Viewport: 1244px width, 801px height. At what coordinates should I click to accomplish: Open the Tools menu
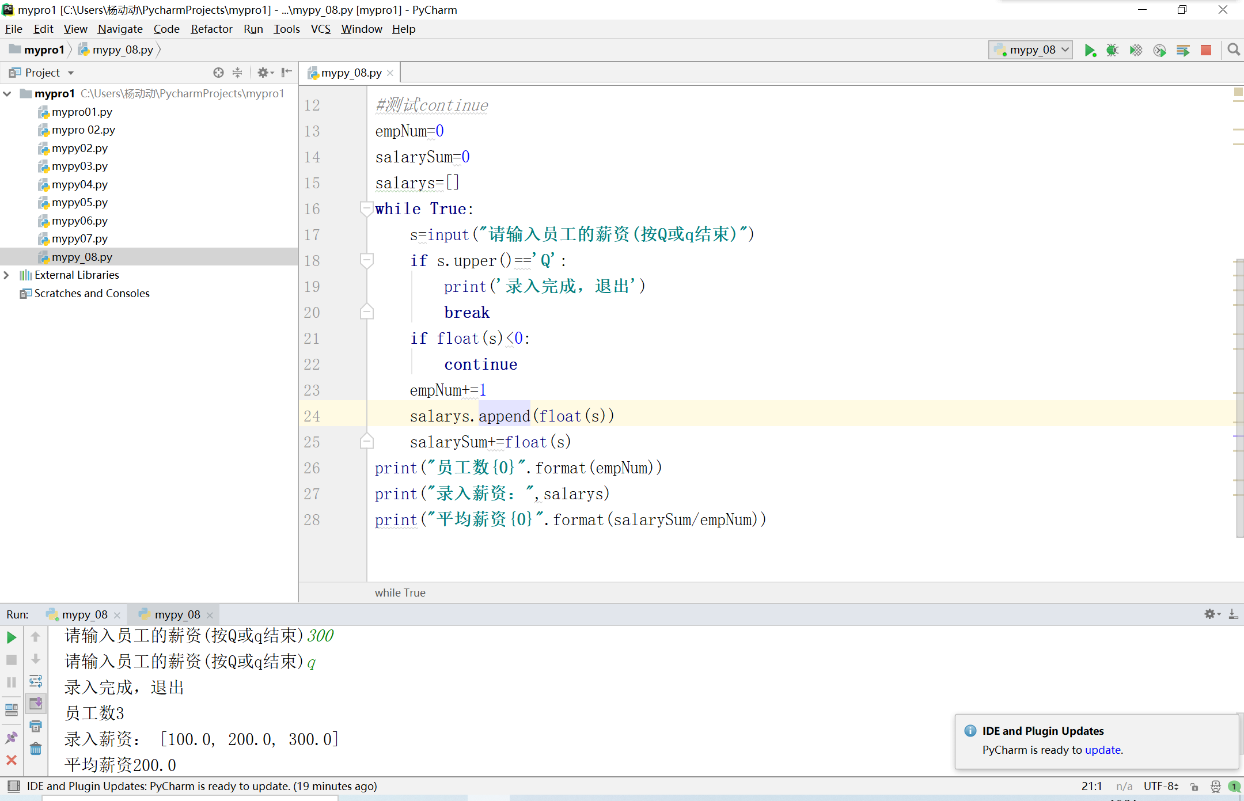click(286, 29)
